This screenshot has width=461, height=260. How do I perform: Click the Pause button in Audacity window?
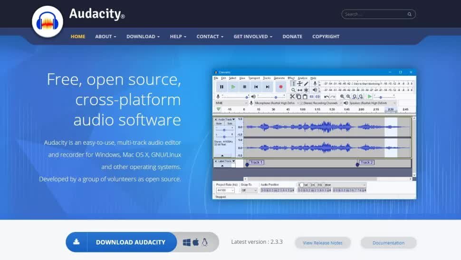click(221, 87)
